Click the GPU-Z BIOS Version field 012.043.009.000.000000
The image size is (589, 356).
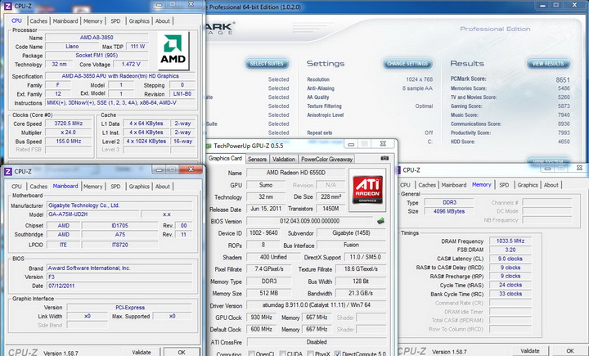click(309, 221)
